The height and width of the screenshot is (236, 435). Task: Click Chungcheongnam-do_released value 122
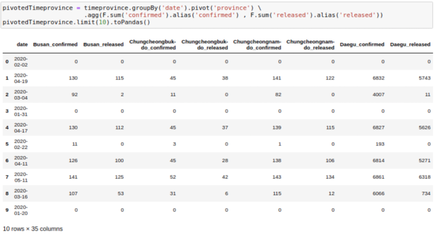click(x=330, y=78)
